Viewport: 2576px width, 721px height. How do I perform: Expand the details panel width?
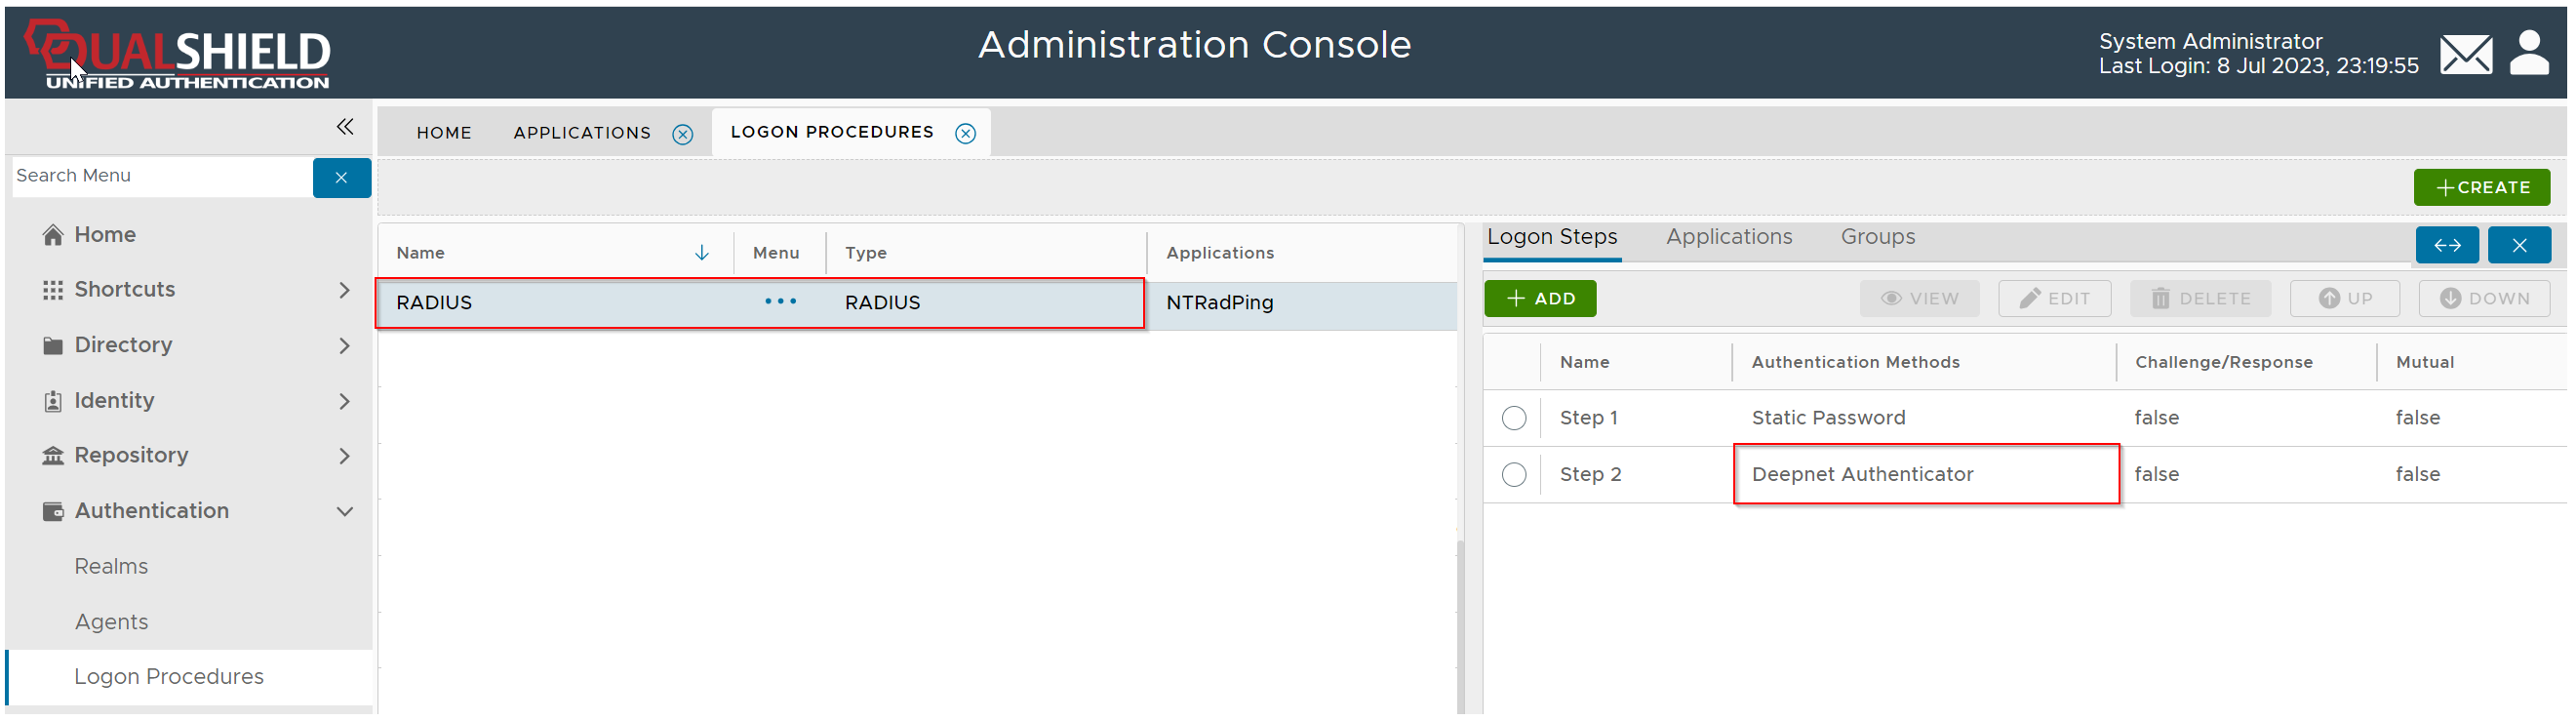click(x=2446, y=246)
